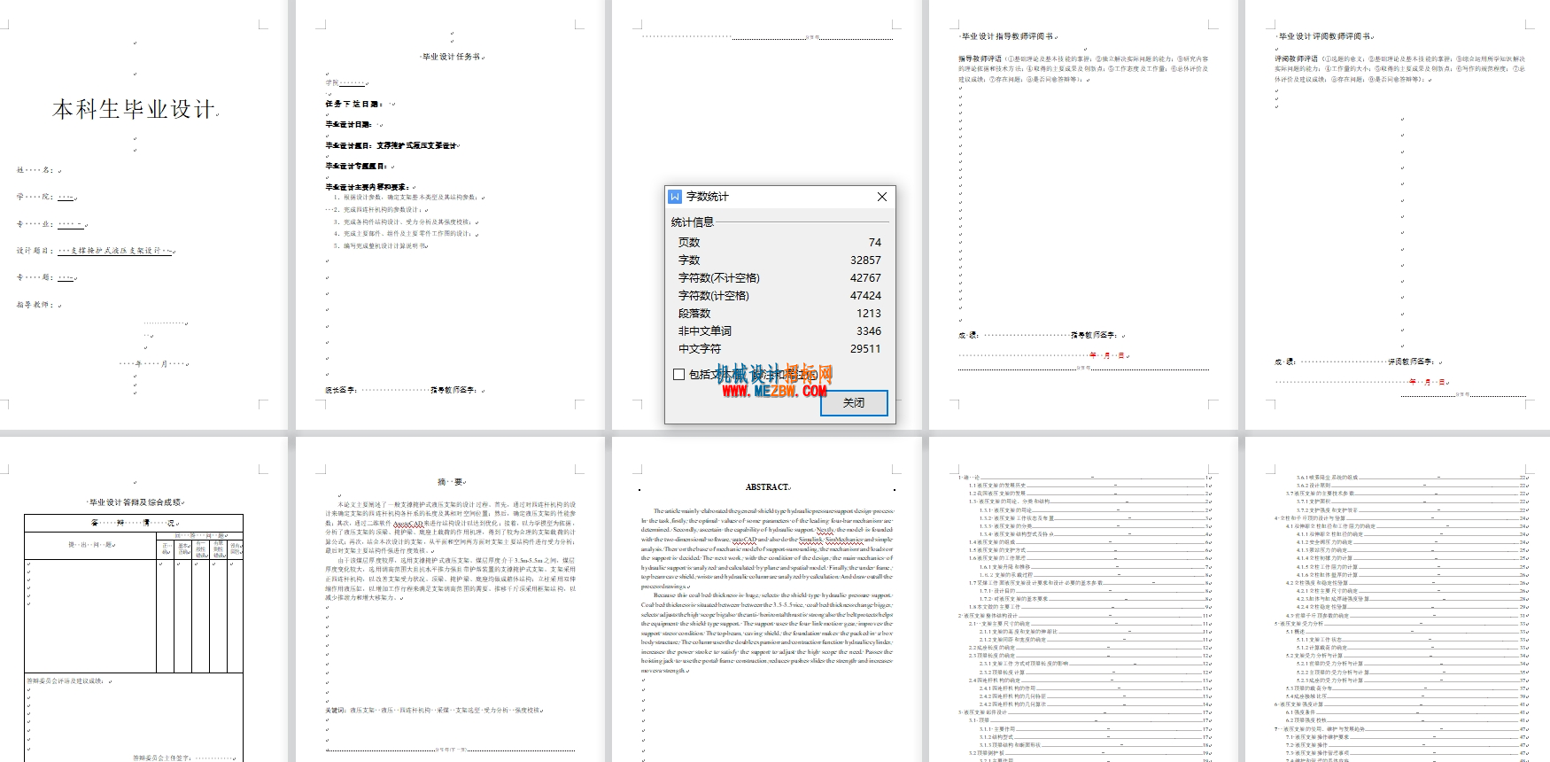Click the 关闭 button
The height and width of the screenshot is (762, 1550).
point(854,403)
